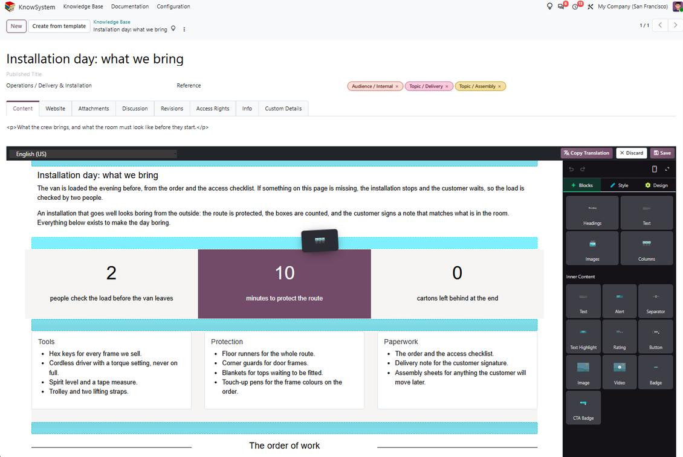Pick the Alert inner content block
This screenshot has width=683, height=457.
pyautogui.click(x=620, y=301)
